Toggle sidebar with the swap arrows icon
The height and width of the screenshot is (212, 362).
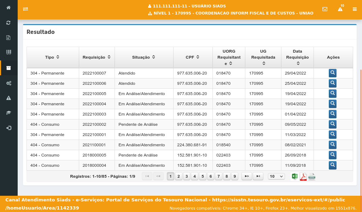[x=25, y=9]
